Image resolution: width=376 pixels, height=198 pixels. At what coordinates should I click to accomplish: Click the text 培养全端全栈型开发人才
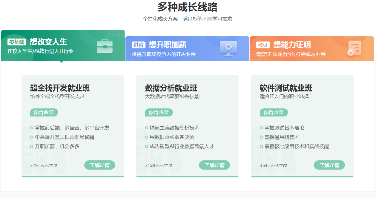tap(57, 97)
